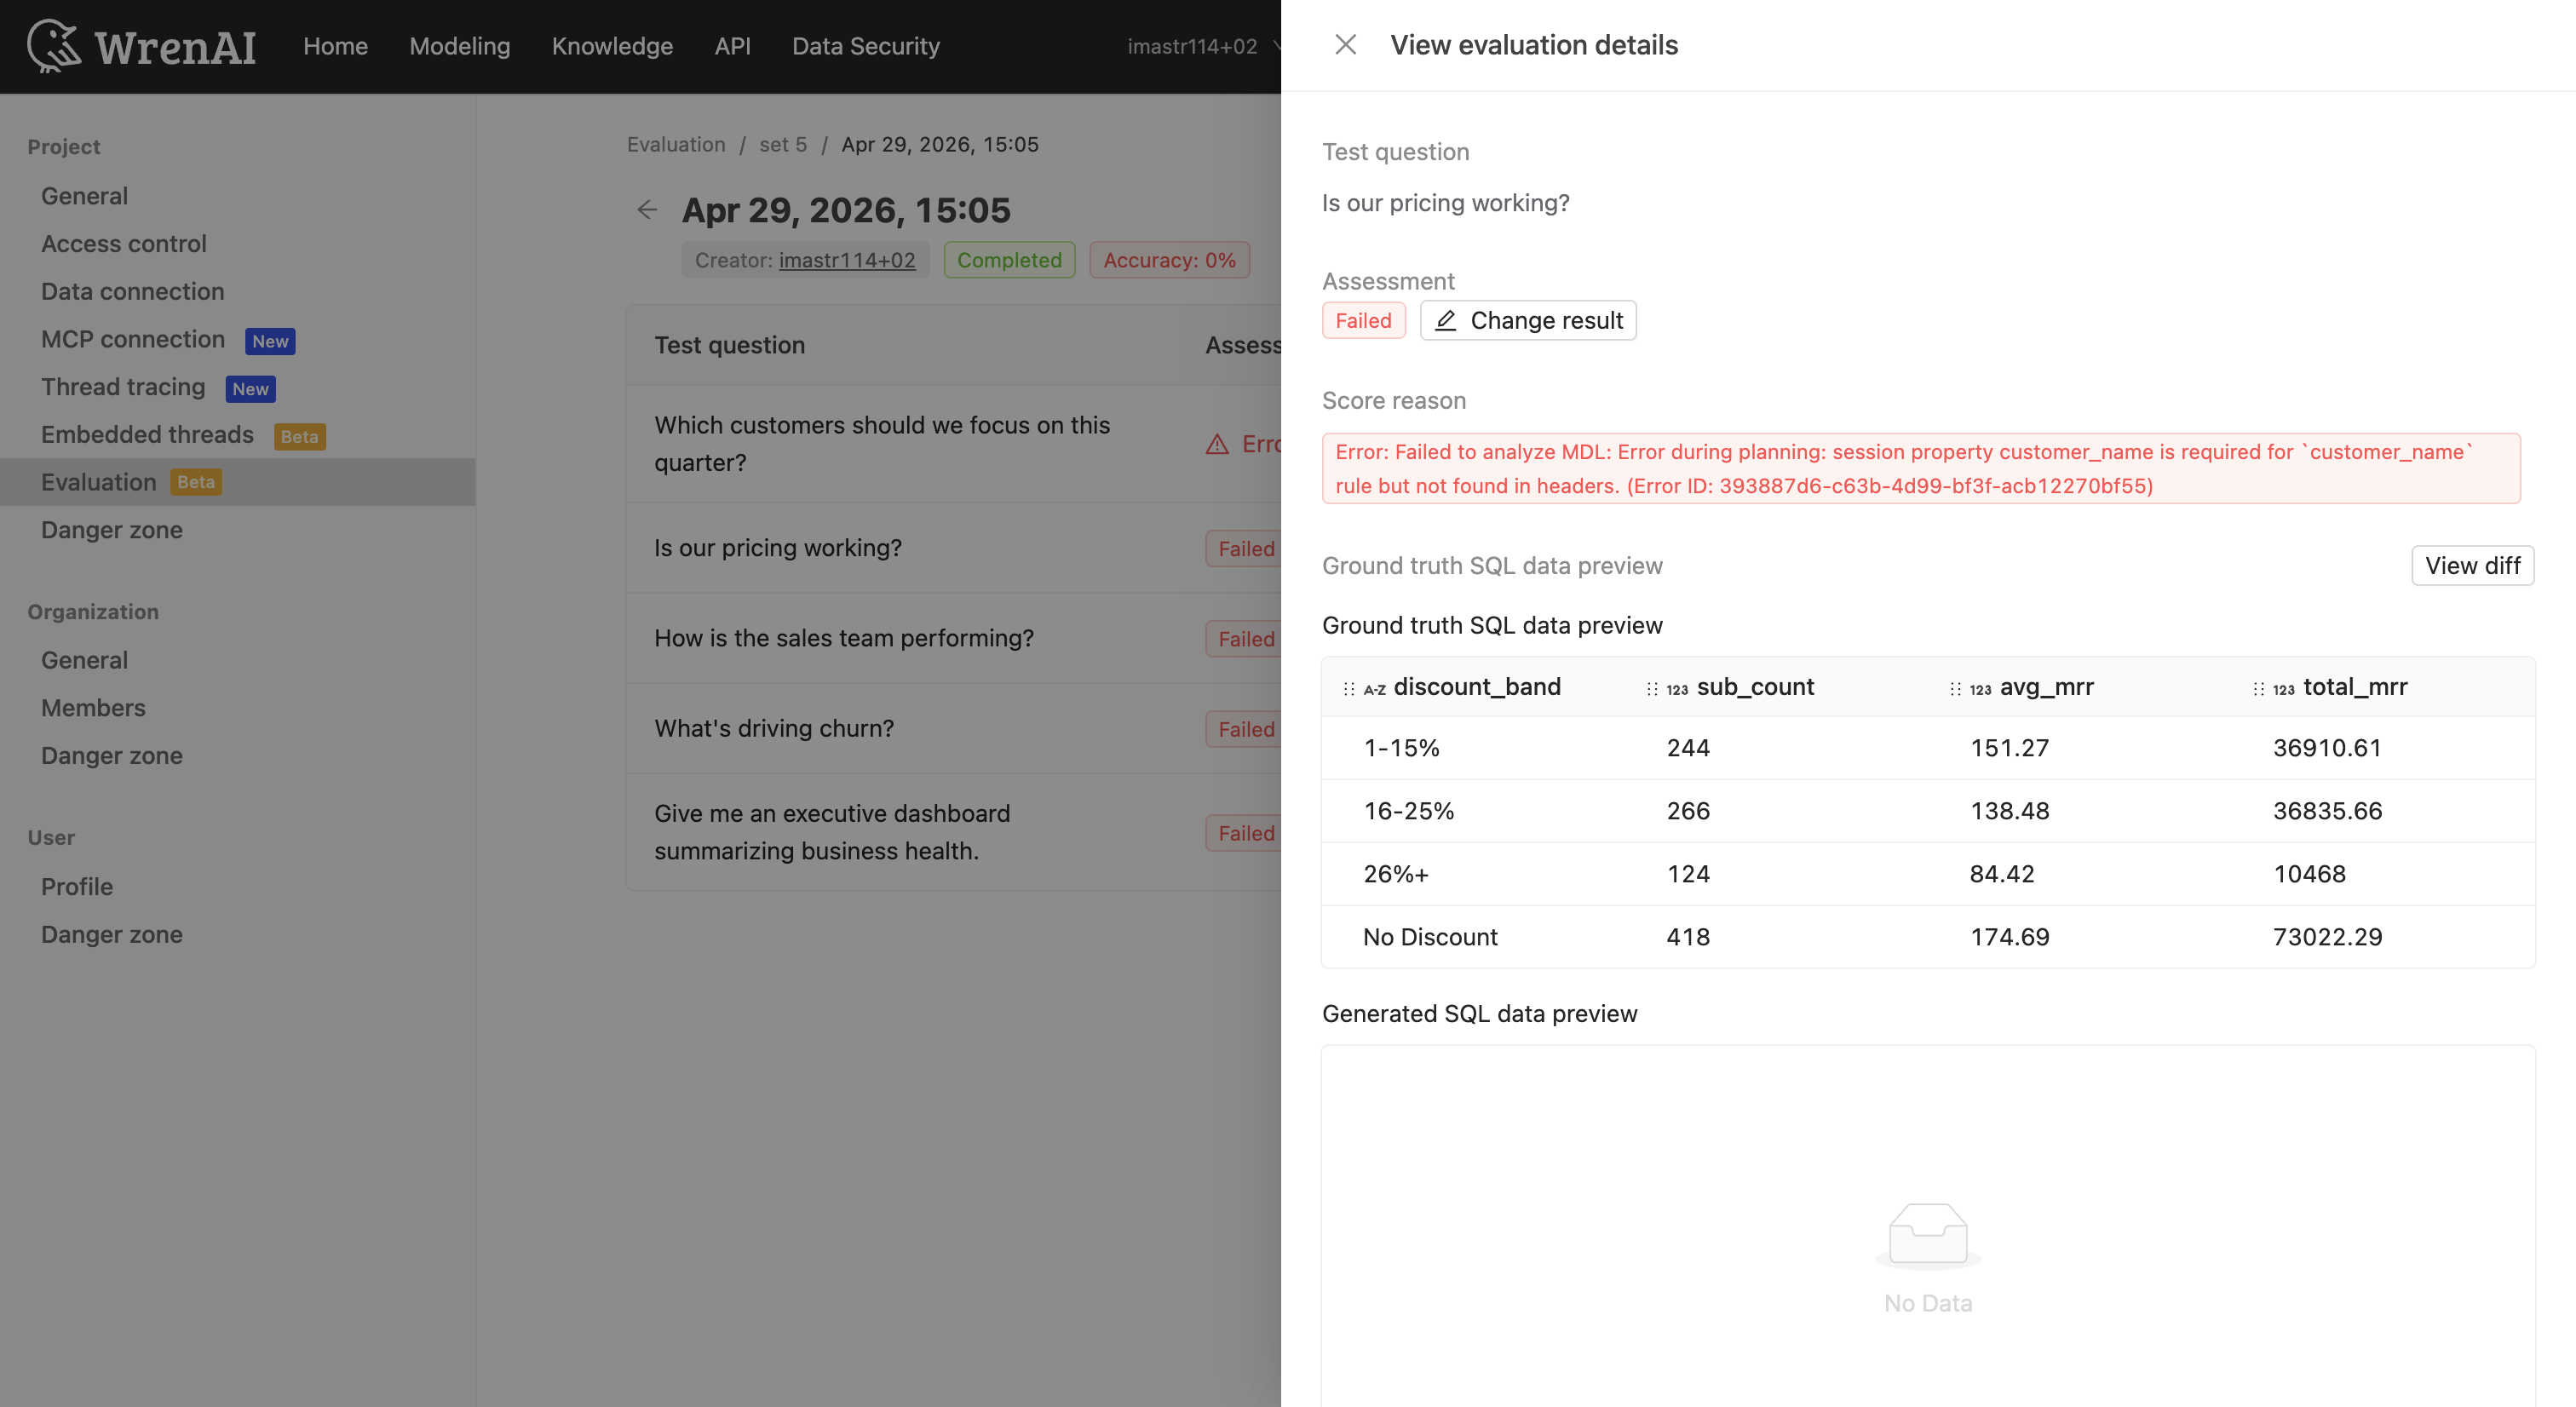Viewport: 2576px width, 1407px height.
Task: Click the back arrow beside the run date
Action: coord(647,209)
